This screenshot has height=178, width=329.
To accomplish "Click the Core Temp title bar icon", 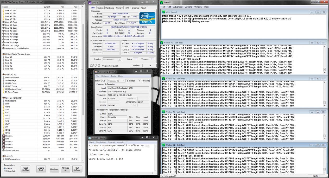I will pos(96,72).
